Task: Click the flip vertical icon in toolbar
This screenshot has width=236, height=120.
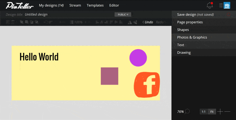Action: tap(135, 22)
